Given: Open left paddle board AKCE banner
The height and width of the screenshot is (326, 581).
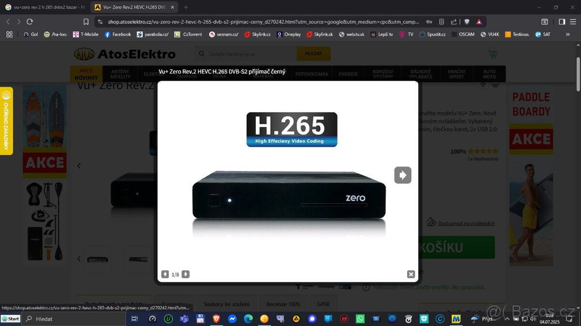Looking at the screenshot, I should coord(45,175).
